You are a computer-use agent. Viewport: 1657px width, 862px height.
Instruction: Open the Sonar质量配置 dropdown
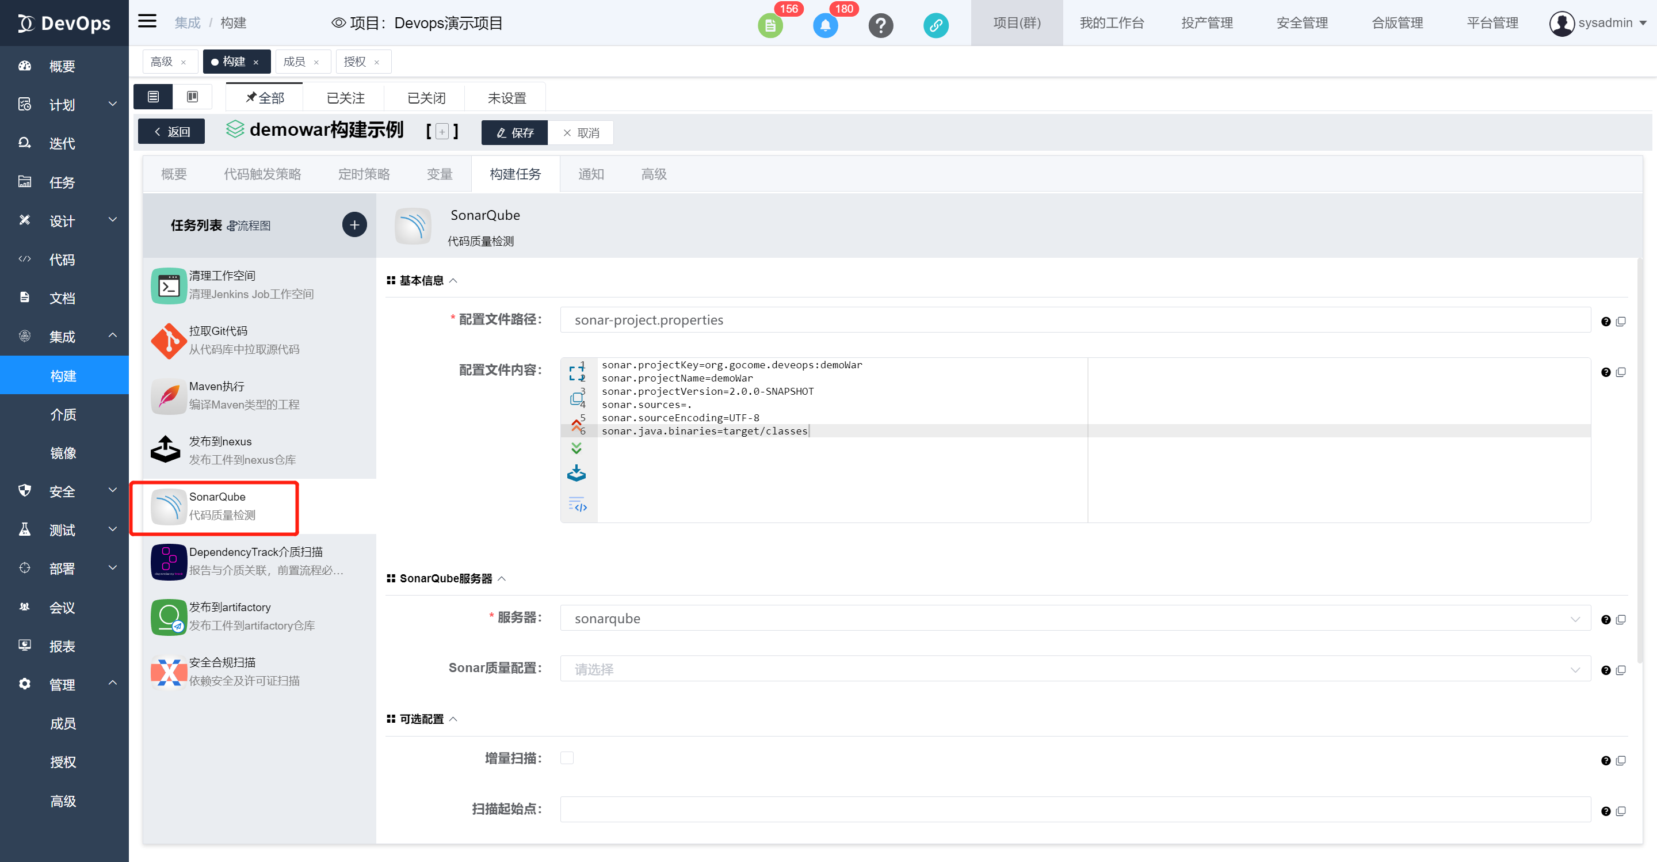tap(1075, 669)
